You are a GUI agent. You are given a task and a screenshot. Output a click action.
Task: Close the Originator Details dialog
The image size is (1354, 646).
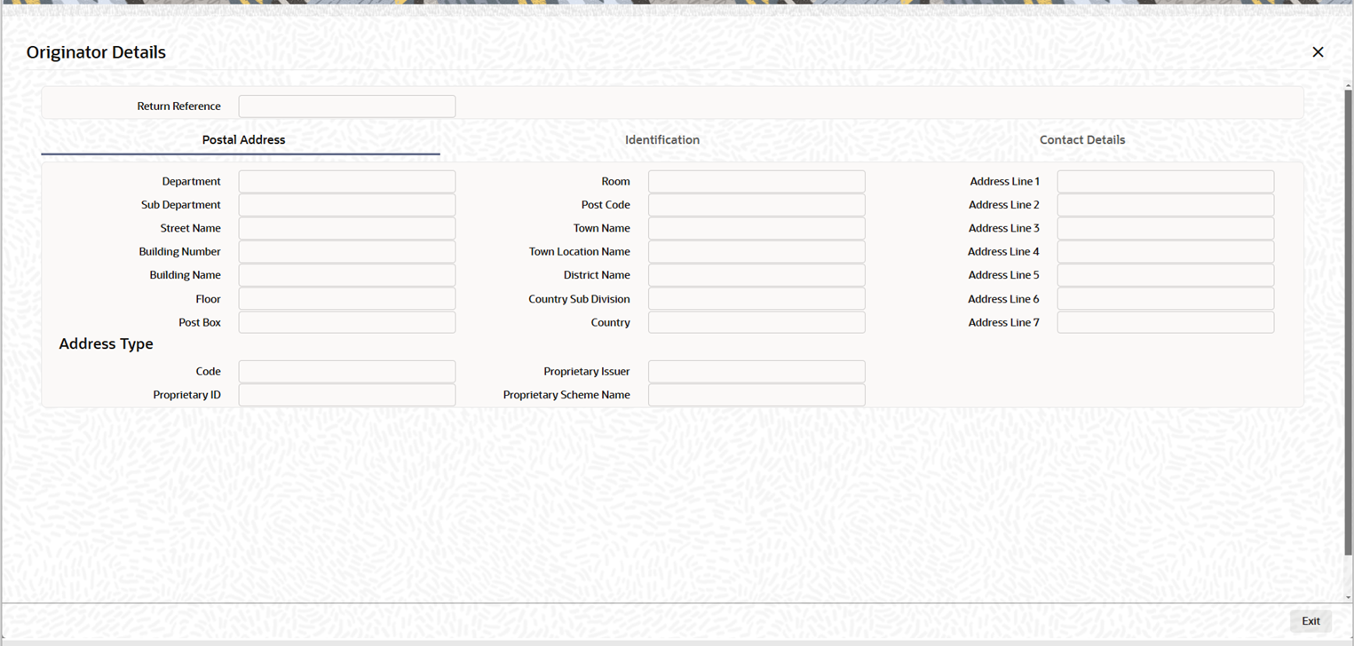click(x=1318, y=52)
